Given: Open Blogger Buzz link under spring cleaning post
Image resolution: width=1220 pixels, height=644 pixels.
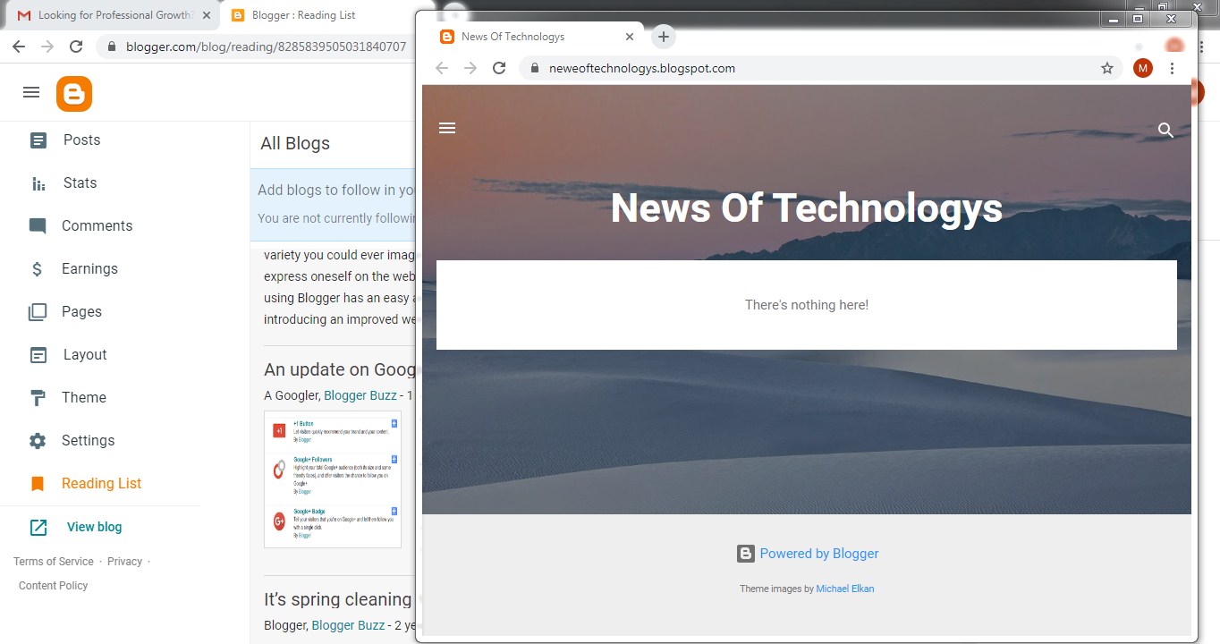Looking at the screenshot, I should [x=347, y=625].
